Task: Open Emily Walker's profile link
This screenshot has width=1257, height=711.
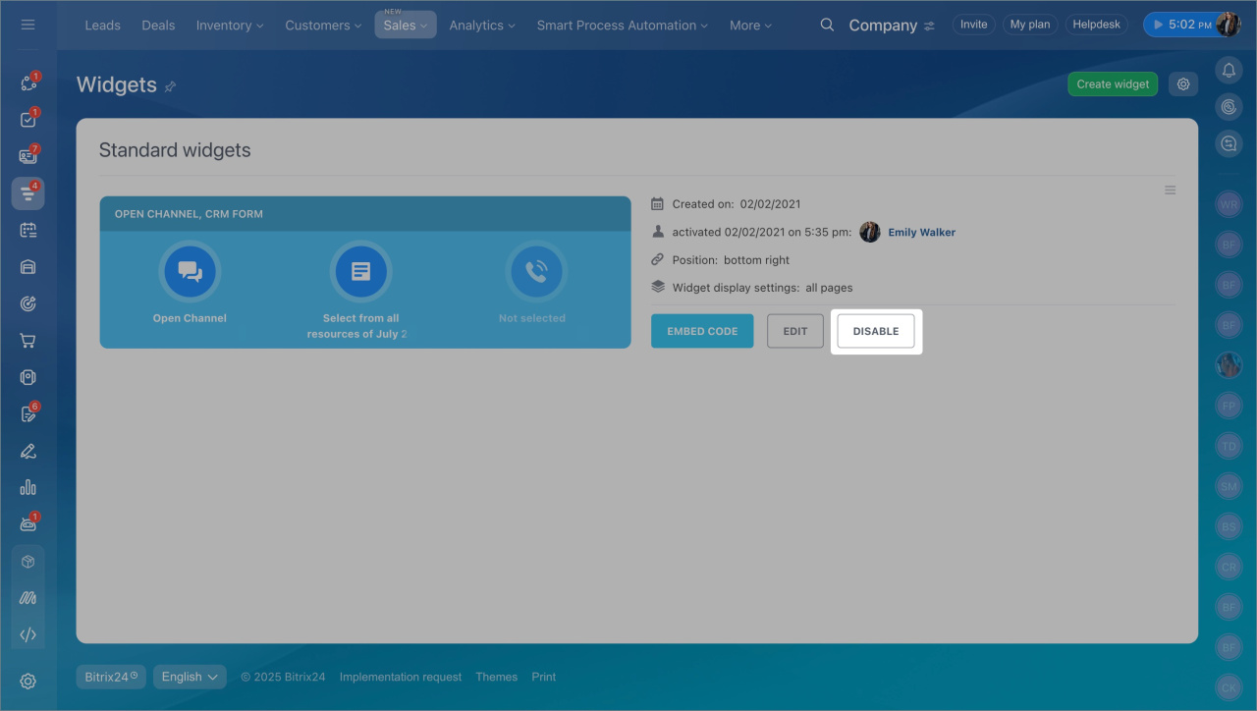Action: tap(921, 233)
